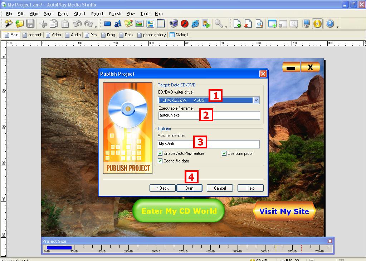Click the Back button in the dialog

(162, 188)
